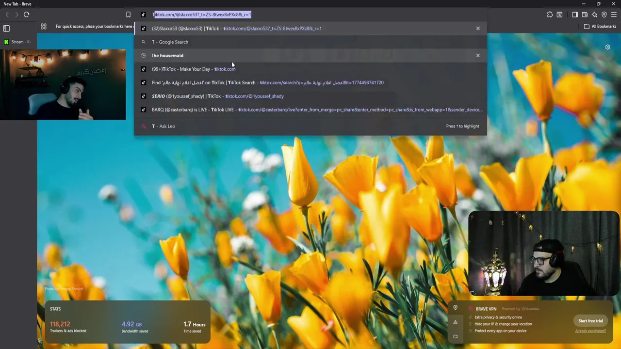Click inside the address bar URL text
This screenshot has height=349, width=621.
pos(202,15)
